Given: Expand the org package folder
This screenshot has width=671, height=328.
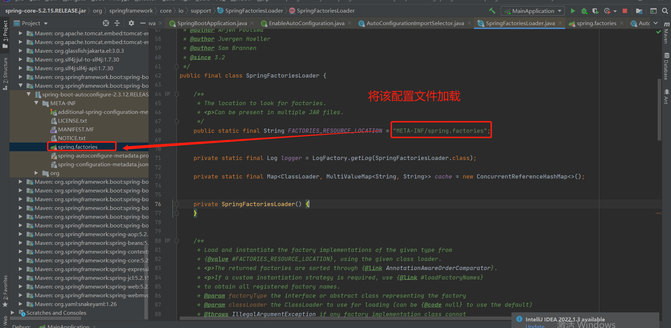Looking at the screenshot, I should click(36, 173).
